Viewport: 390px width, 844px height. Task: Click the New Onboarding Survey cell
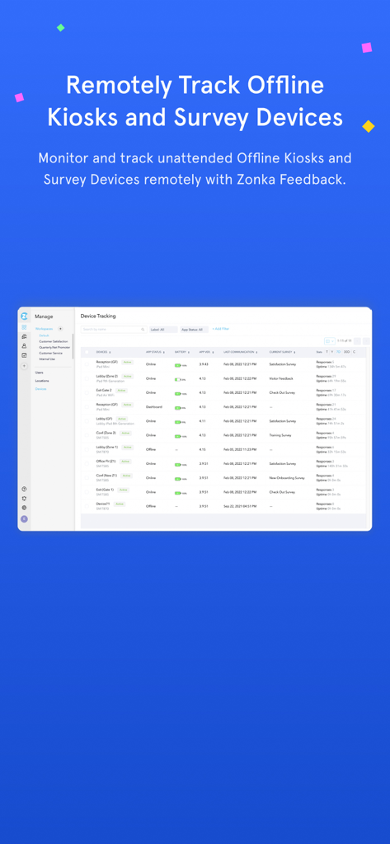[x=287, y=477]
